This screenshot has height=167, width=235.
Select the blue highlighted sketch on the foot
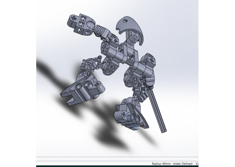[132, 122]
